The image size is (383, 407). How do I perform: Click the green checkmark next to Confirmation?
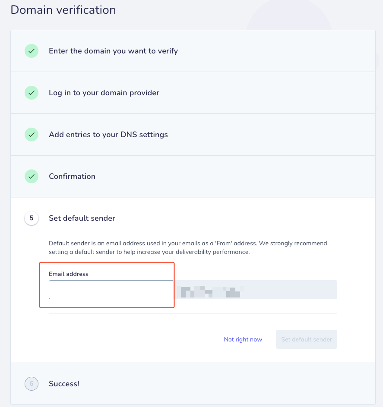[x=32, y=176]
